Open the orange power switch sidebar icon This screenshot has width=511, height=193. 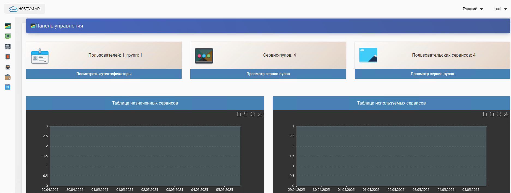tap(8, 57)
